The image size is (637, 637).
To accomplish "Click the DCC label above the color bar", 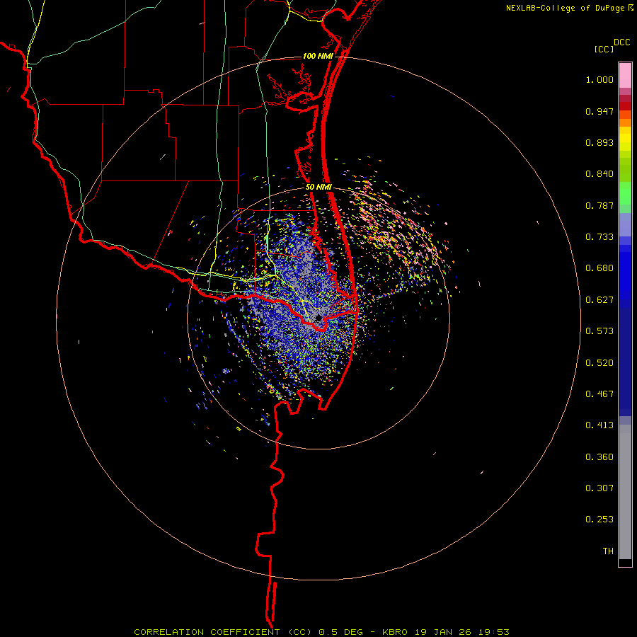I will (x=622, y=42).
